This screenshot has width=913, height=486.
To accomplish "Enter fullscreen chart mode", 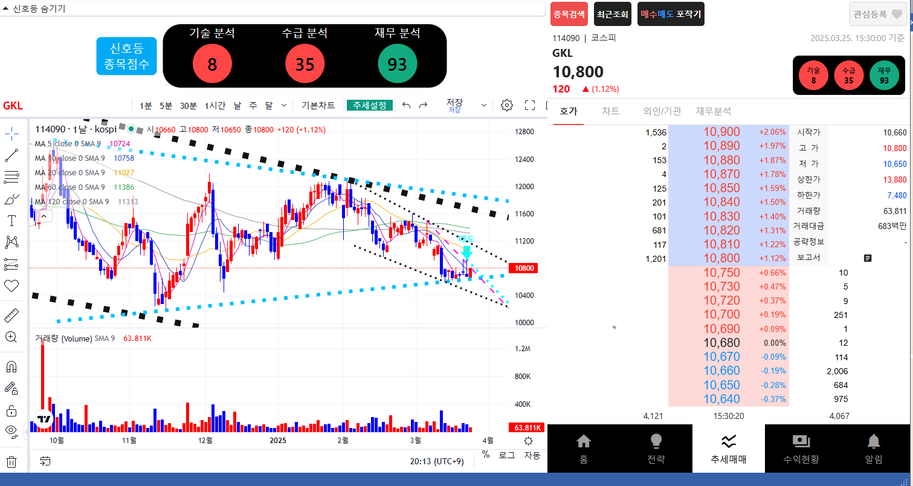I will [x=530, y=105].
